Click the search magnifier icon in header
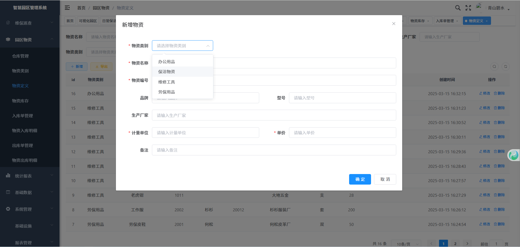Screen dimensions: 520x247 coord(458,8)
